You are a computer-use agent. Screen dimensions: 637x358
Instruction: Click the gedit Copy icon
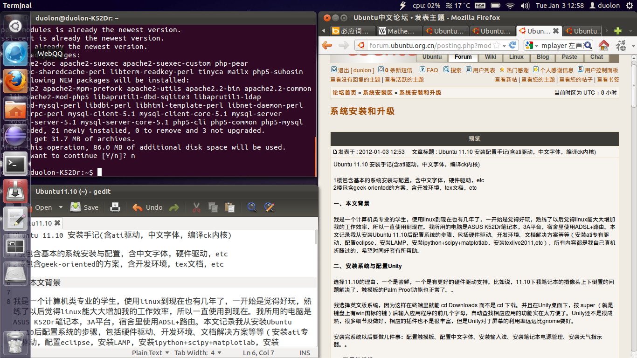pyautogui.click(x=213, y=207)
